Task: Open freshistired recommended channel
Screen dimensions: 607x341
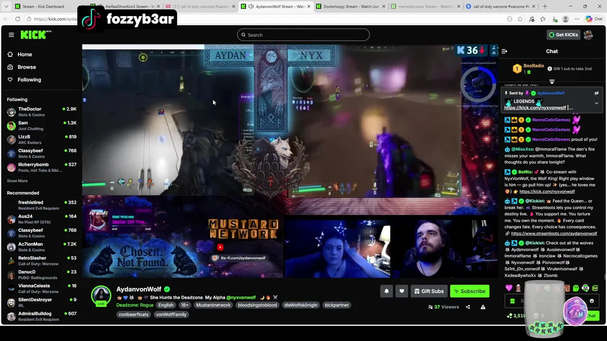Action: [x=42, y=205]
